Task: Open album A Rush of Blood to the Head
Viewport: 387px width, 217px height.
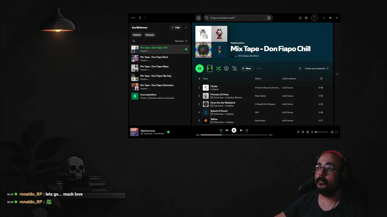Action: [267, 88]
